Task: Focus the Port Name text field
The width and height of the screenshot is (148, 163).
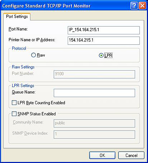Action: pos(104,30)
